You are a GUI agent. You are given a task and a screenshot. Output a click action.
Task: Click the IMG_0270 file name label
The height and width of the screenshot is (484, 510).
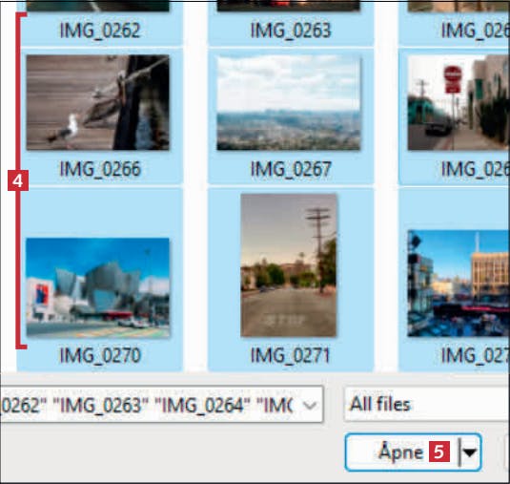pyautogui.click(x=100, y=355)
